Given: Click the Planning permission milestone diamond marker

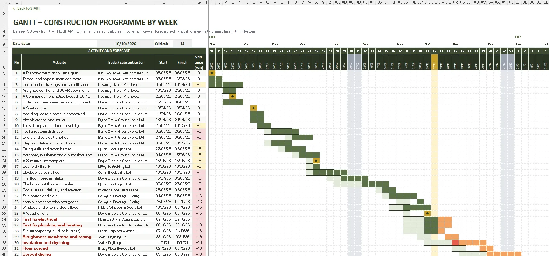Looking at the screenshot, I should tap(212, 73).
